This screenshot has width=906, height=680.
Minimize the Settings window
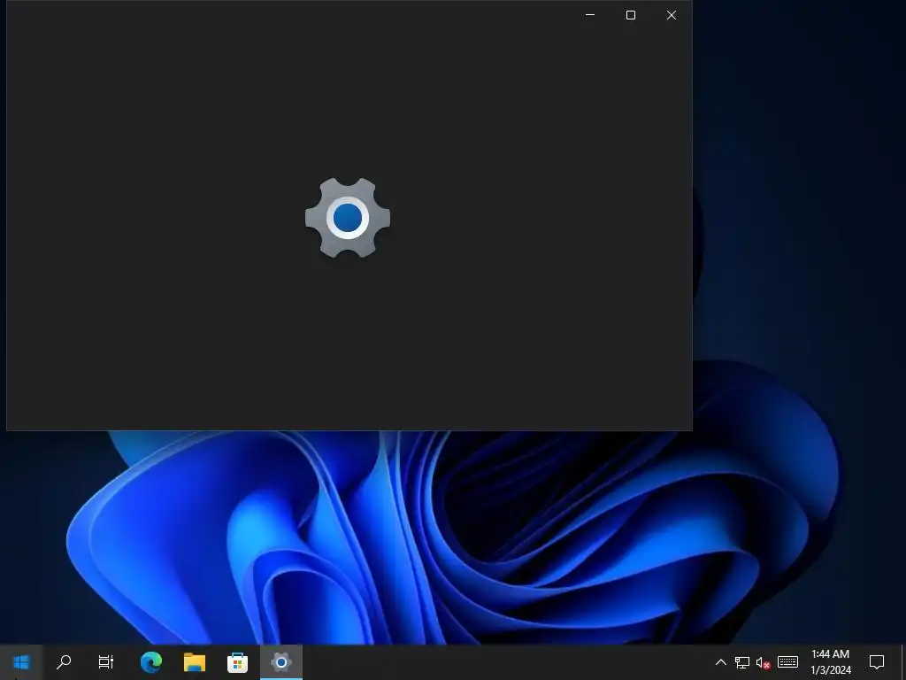tap(590, 15)
